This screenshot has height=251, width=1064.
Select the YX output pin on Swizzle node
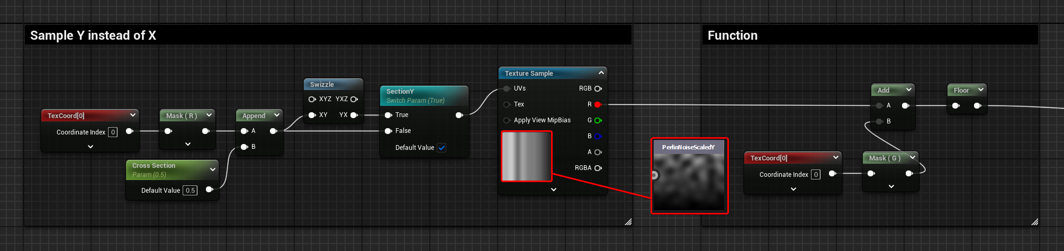click(354, 115)
